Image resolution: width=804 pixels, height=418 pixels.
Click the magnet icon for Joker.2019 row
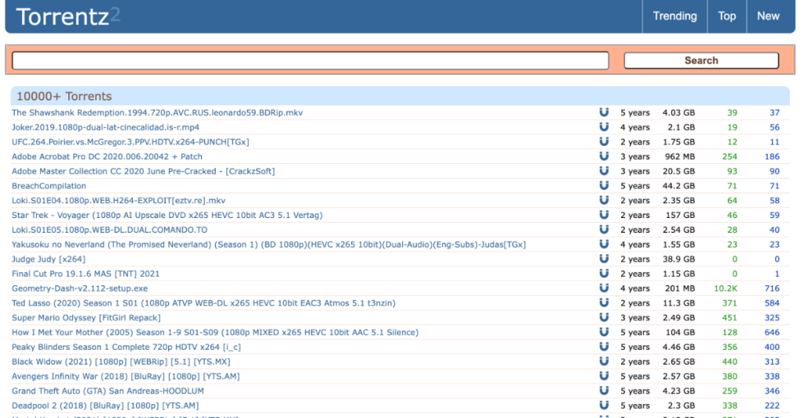click(604, 127)
